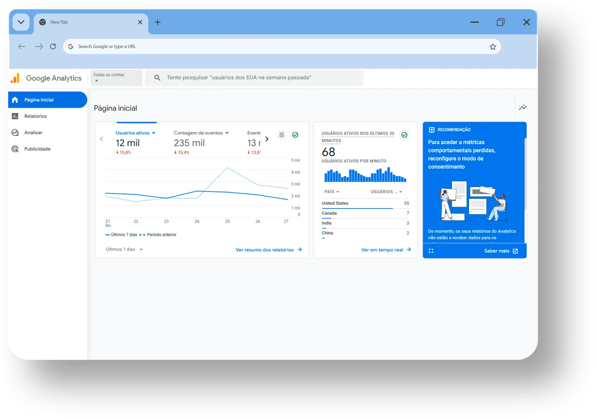This screenshot has width=597, height=419.
Task: Bookmark page with star icon
Action: (x=493, y=47)
